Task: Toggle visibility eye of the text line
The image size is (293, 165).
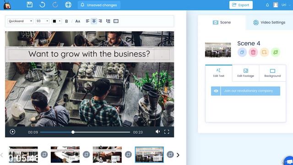Action: click(216, 91)
